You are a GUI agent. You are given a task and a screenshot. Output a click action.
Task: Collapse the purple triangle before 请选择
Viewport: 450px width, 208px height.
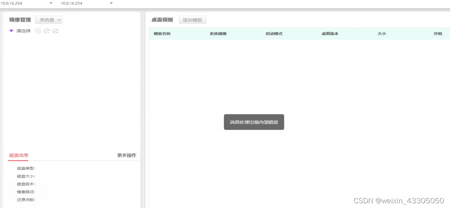pos(11,31)
